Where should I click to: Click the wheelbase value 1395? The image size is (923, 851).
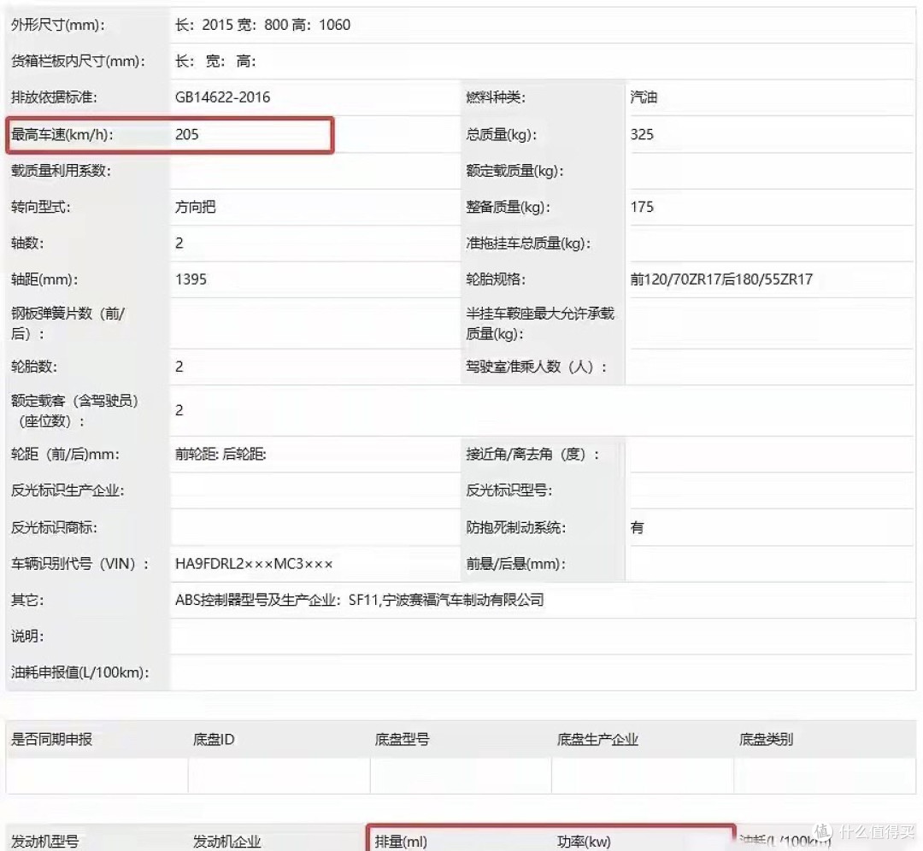point(191,279)
